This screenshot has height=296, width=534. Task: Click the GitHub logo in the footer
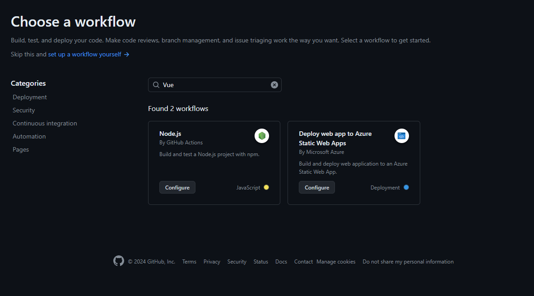[119, 261]
